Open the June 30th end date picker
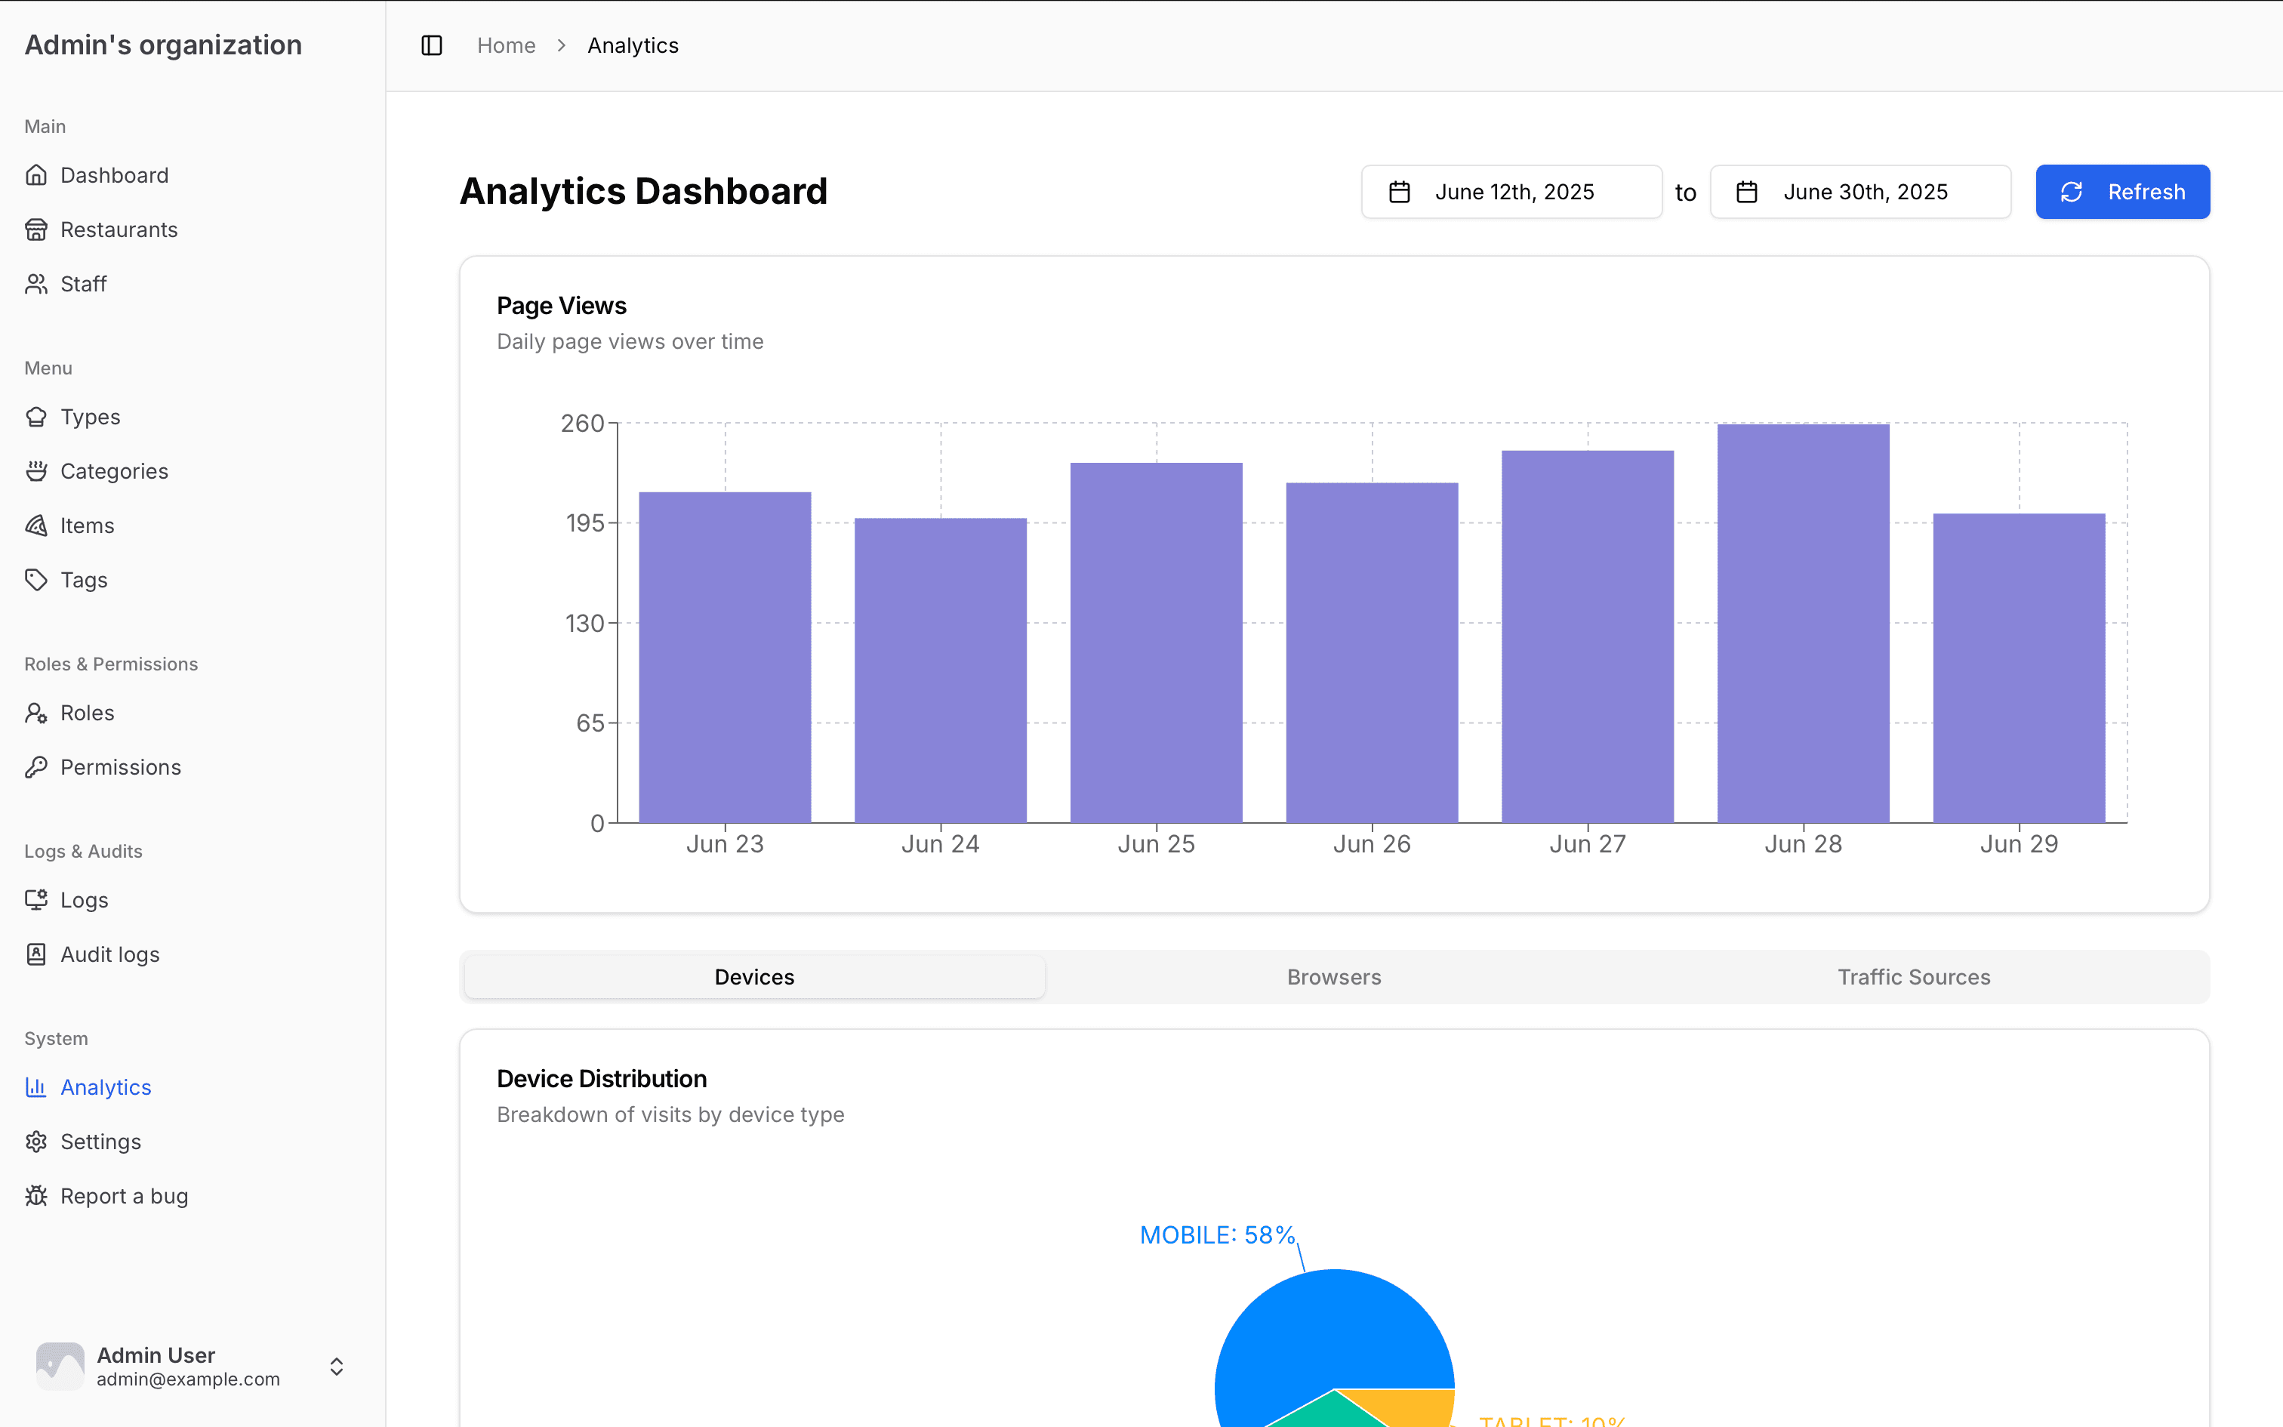The height and width of the screenshot is (1427, 2283). (x=1859, y=192)
